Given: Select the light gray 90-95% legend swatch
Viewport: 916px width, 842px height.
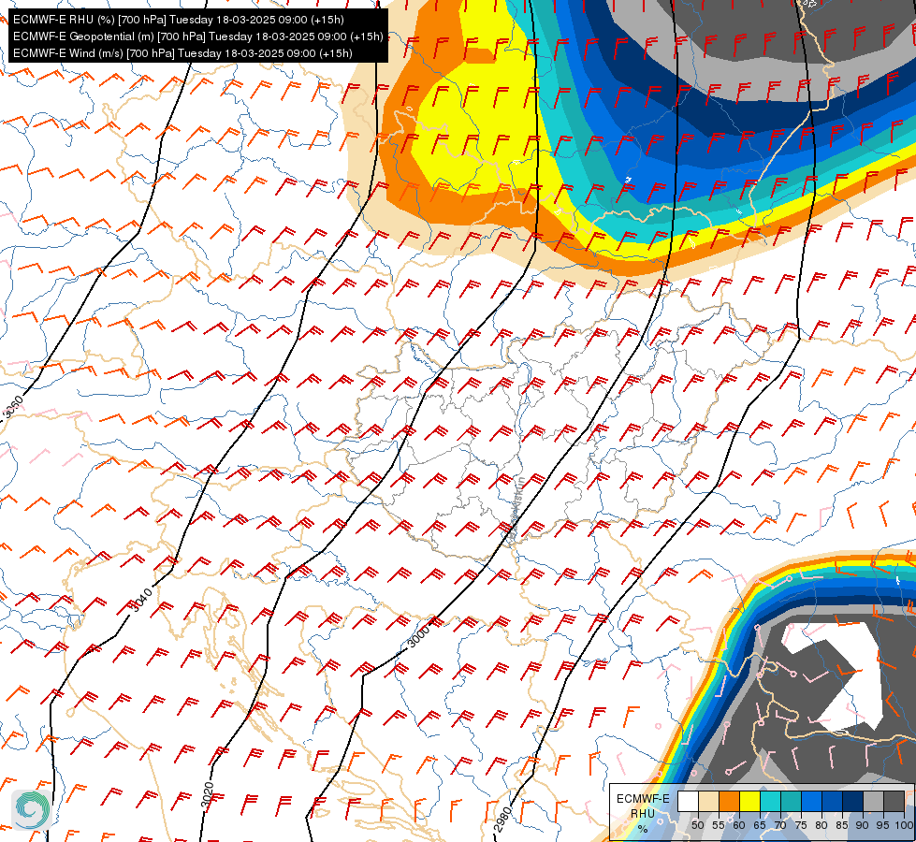Looking at the screenshot, I should pyautogui.click(x=873, y=801).
